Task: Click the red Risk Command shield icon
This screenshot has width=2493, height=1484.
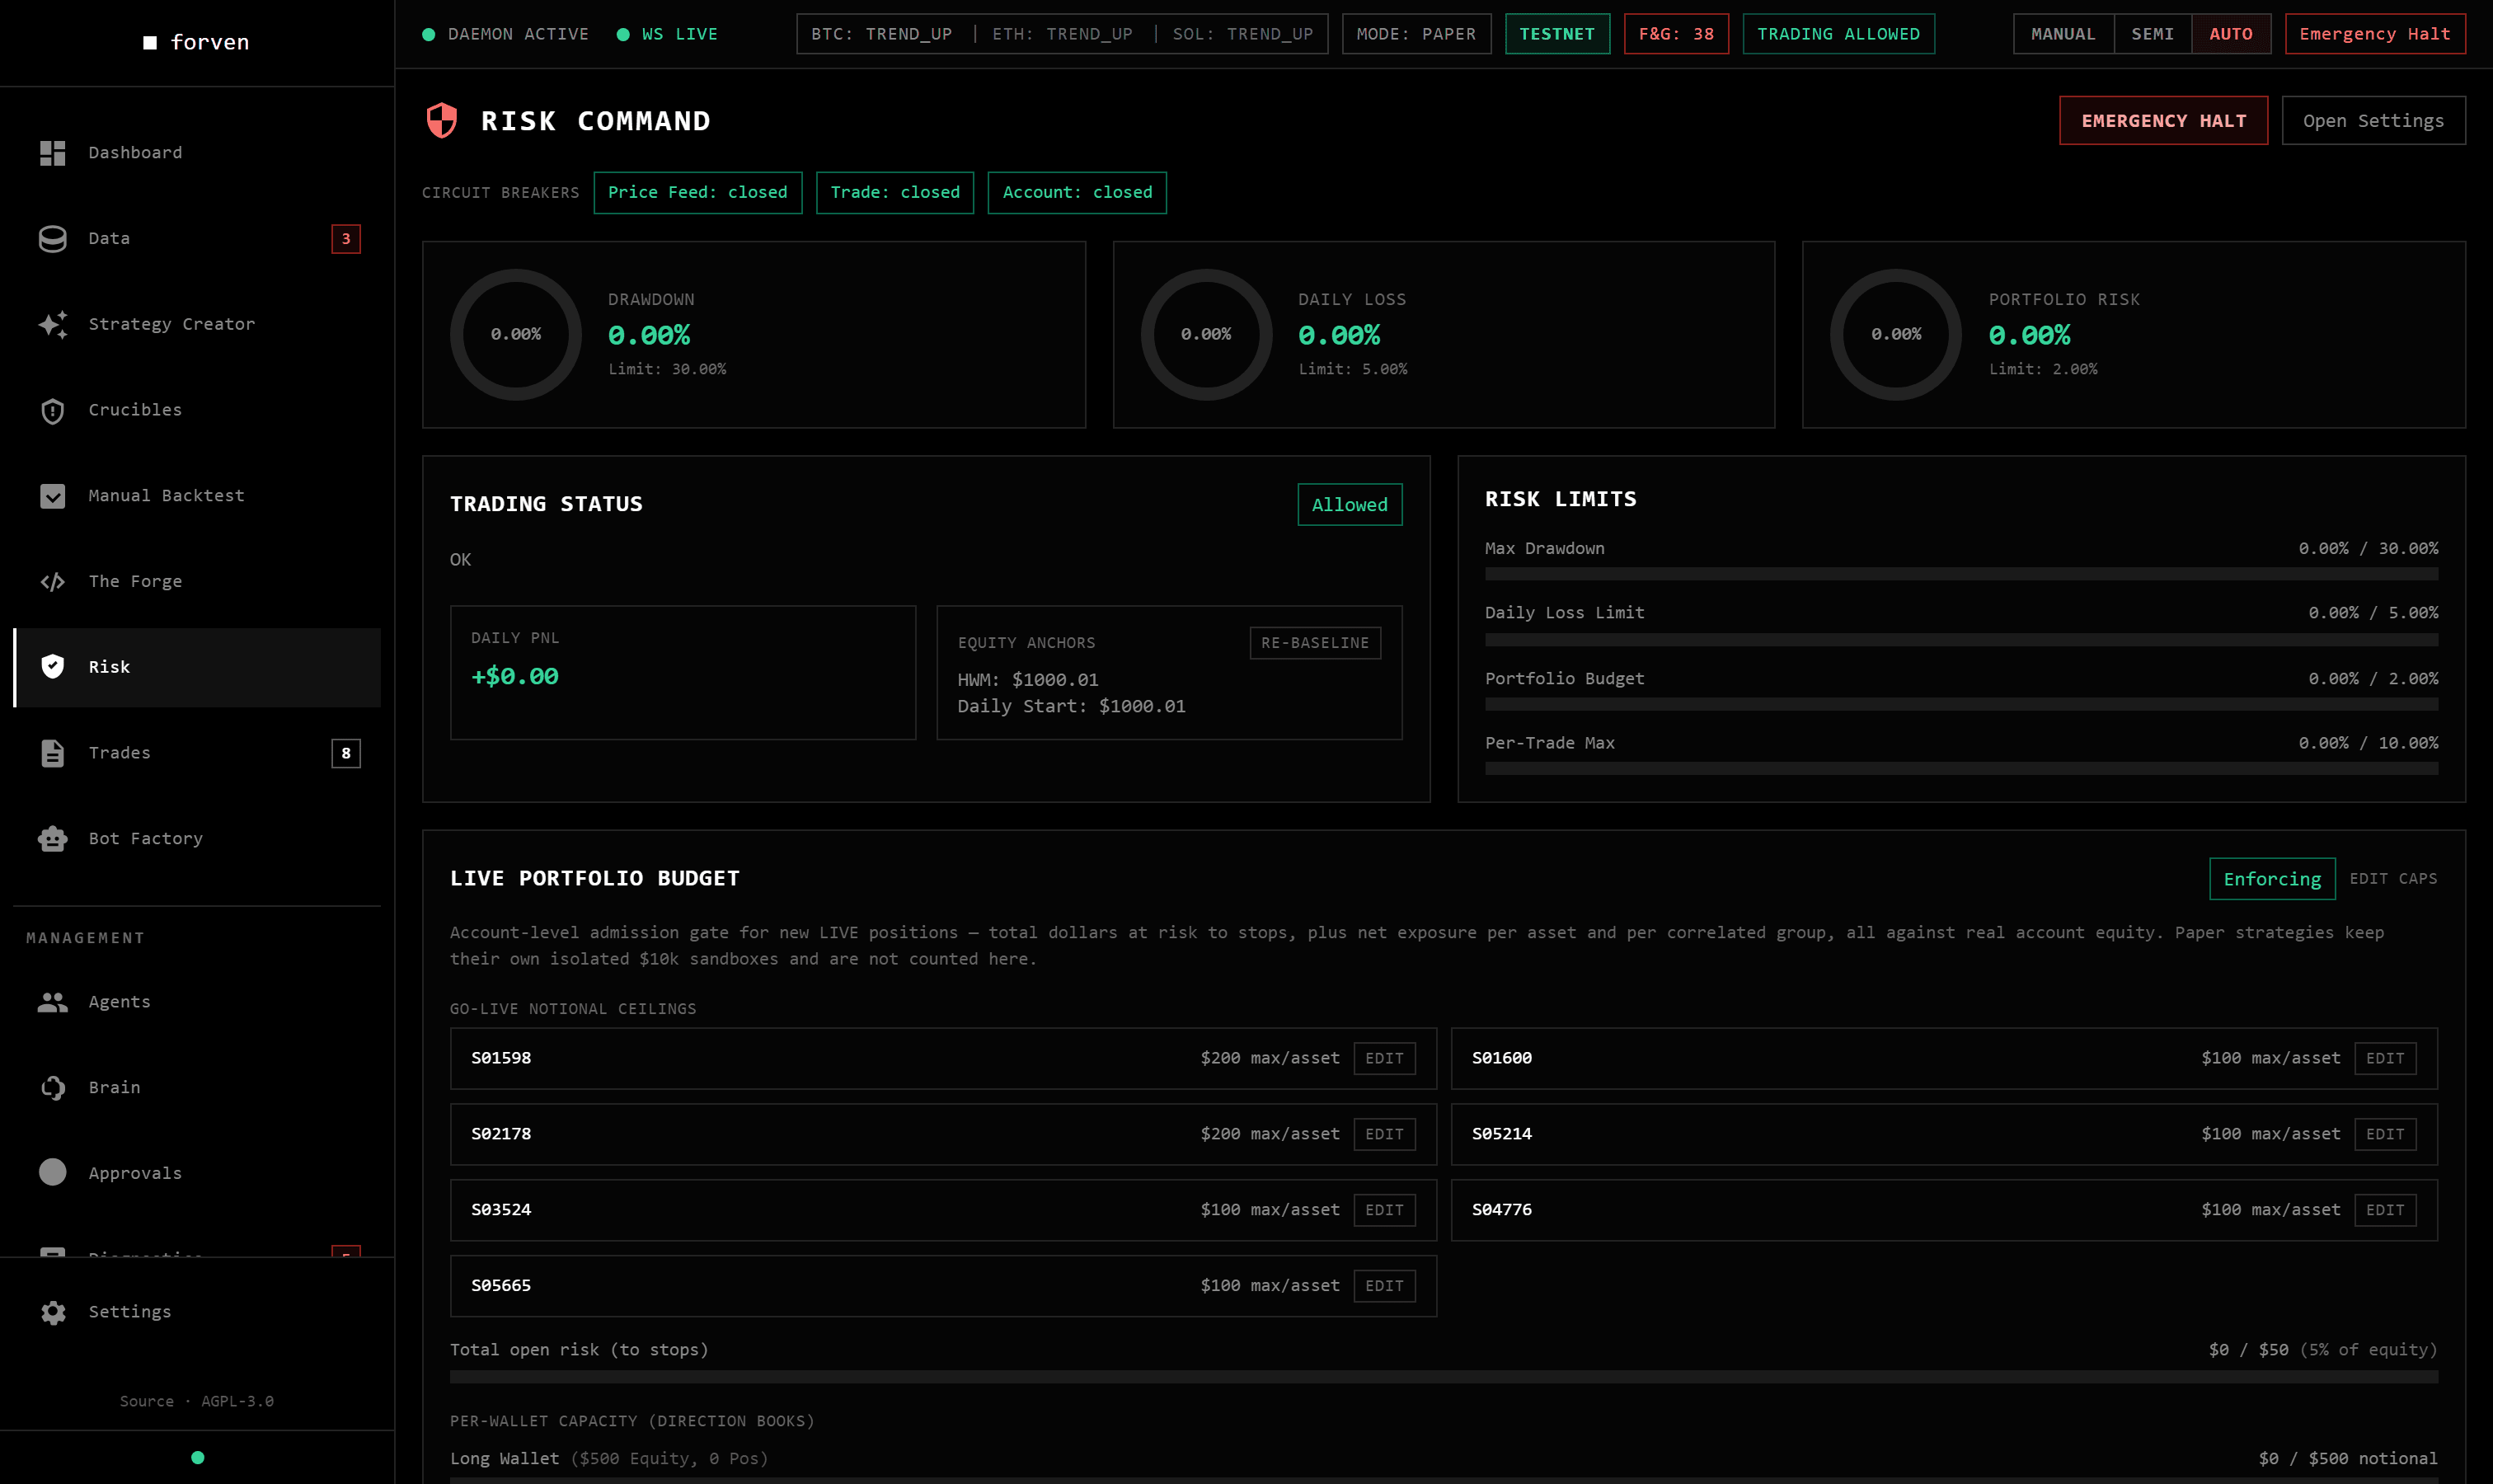Action: pos(442,121)
